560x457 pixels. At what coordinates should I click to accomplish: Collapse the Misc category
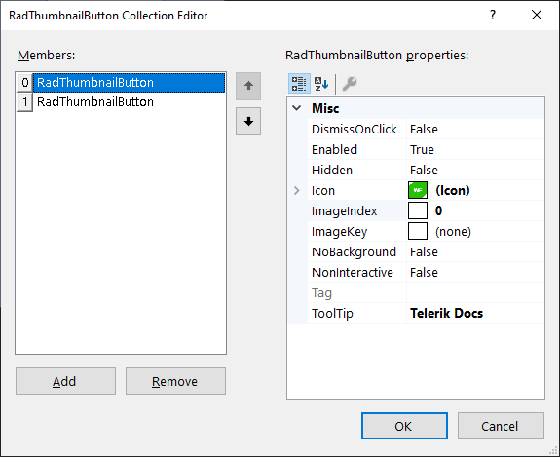pyautogui.click(x=297, y=108)
